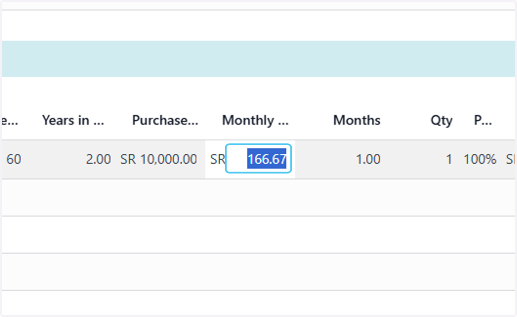Image resolution: width=517 pixels, height=317 pixels.
Task: Click the Years in use value 2.00
Action: (x=99, y=159)
